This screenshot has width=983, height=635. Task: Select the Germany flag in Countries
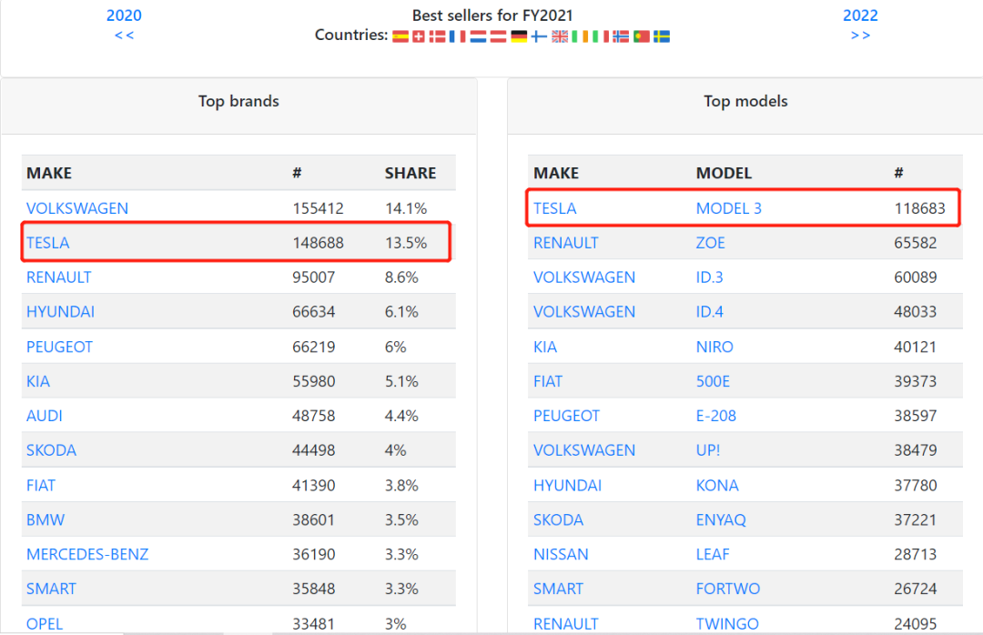click(519, 36)
